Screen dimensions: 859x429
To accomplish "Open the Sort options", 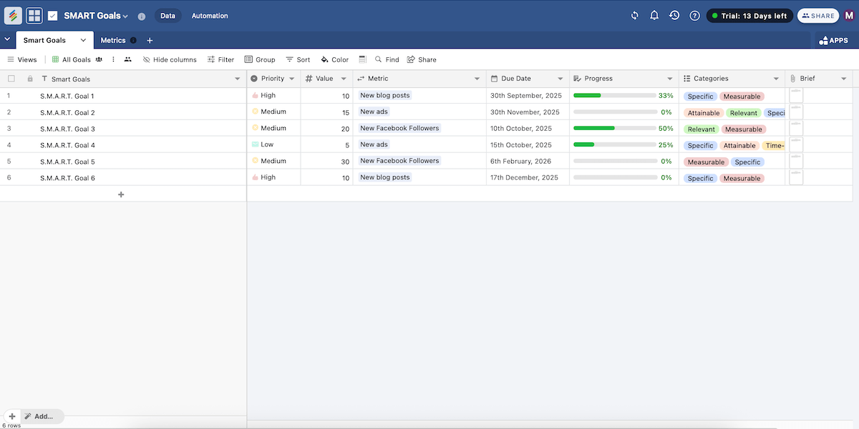I will tap(298, 59).
